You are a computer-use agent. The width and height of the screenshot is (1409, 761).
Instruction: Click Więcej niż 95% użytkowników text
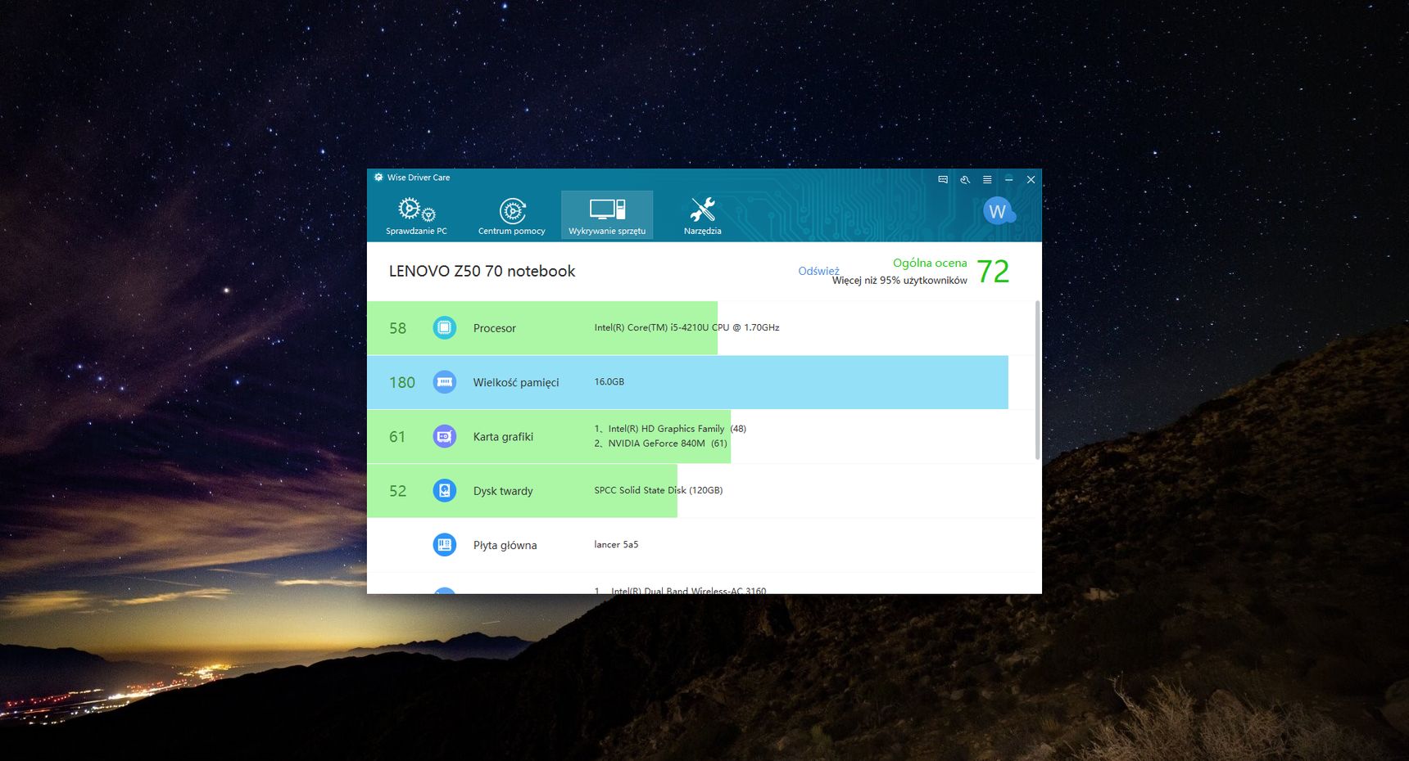899,280
